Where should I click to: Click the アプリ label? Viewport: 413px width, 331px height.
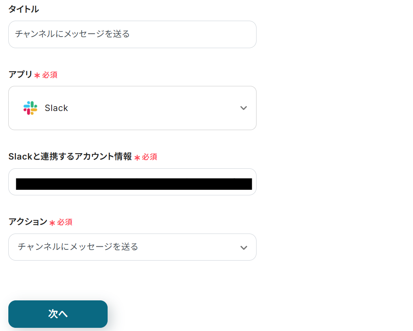coord(20,74)
